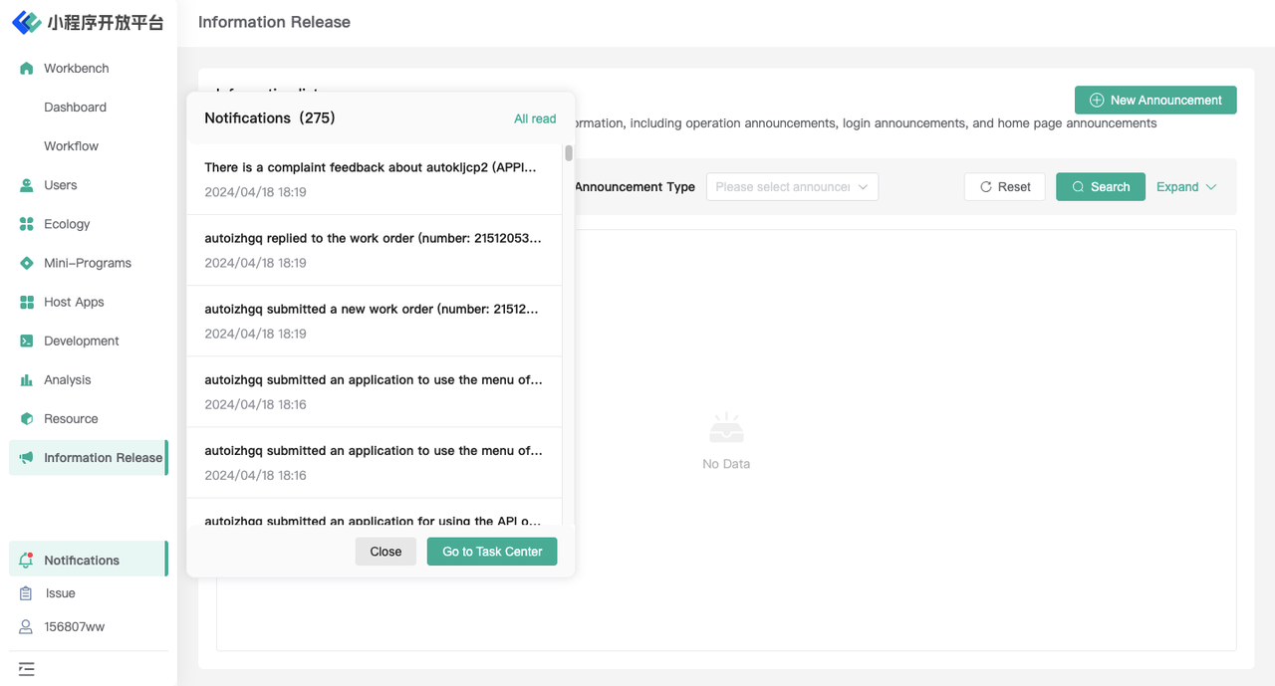Click the Host Apps grid icon
The image size is (1275, 686).
point(27,302)
